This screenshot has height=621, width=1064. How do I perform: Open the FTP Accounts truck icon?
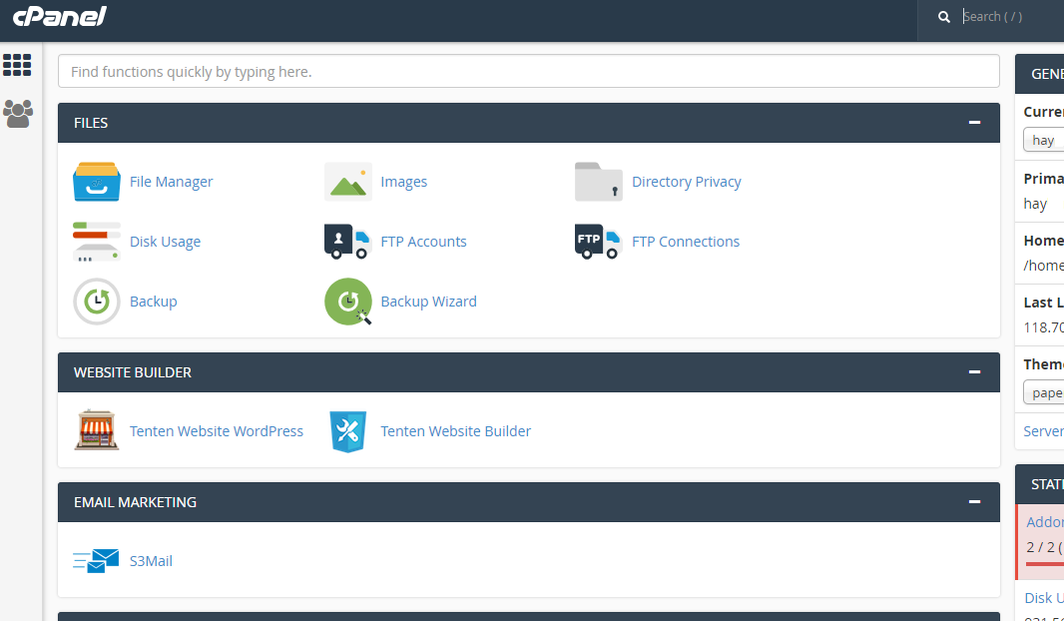(x=348, y=241)
